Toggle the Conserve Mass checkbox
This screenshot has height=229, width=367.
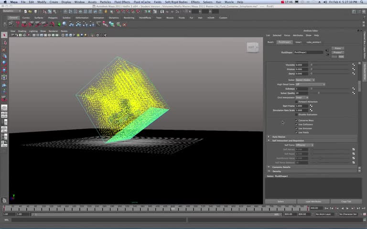pos(296,121)
